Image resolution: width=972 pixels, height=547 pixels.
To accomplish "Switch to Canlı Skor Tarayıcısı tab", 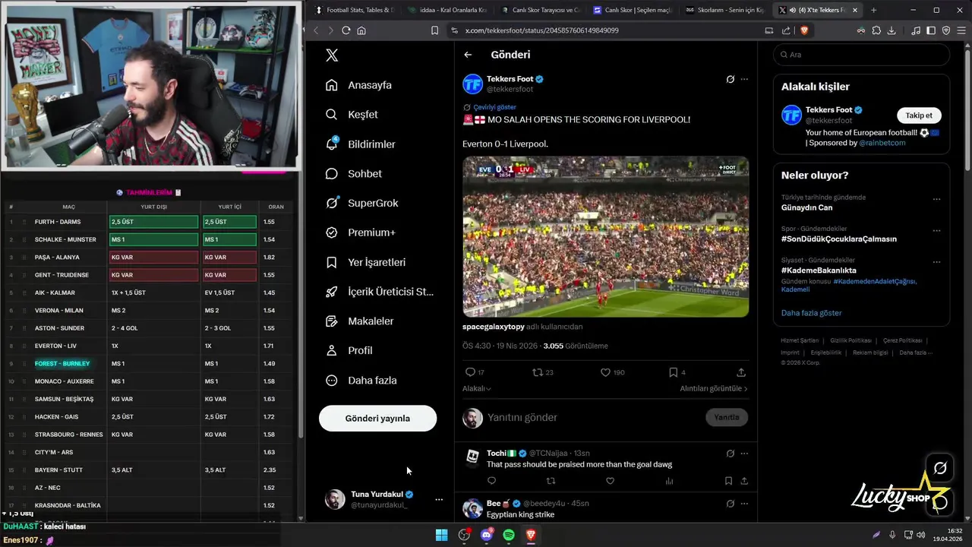I will 540,10.
